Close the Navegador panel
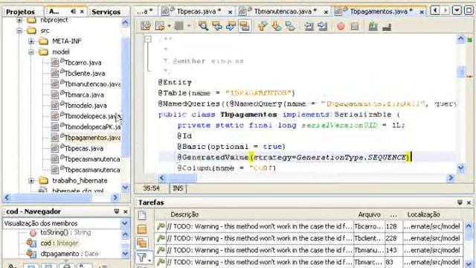 pos(126,211)
